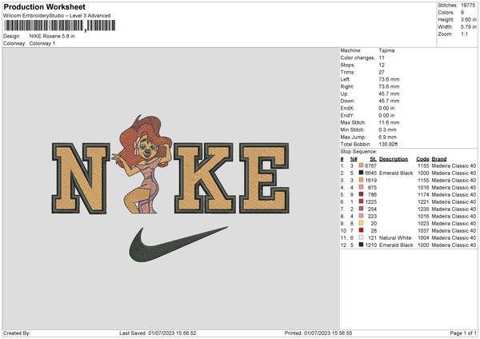Click the Max Jump value 6.9 mm
The height and width of the screenshot is (339, 480).
[x=387, y=137]
